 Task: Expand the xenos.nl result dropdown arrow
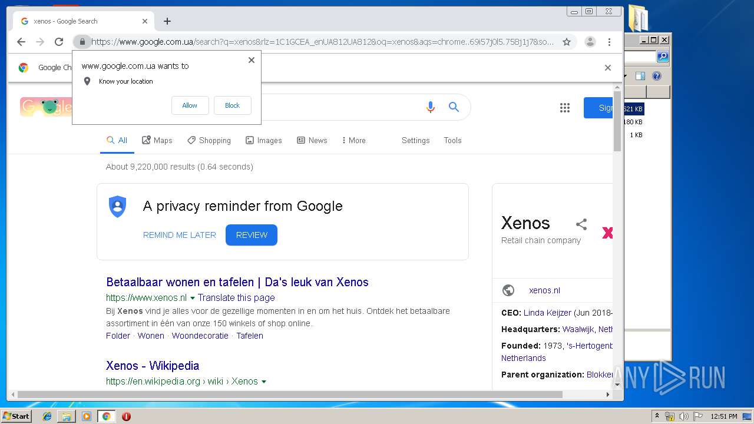coord(193,298)
